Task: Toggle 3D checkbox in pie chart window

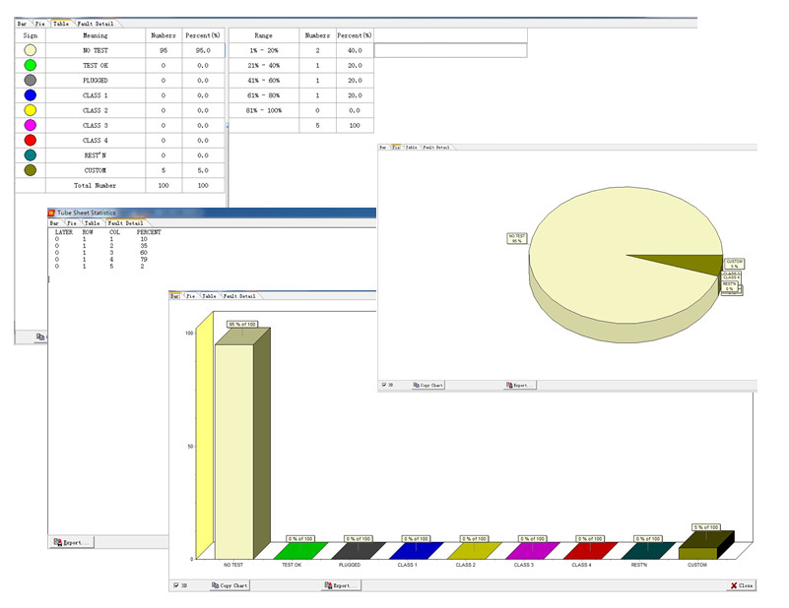Action: tap(383, 385)
